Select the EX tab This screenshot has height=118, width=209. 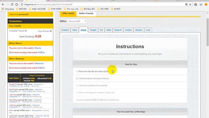[101, 30]
